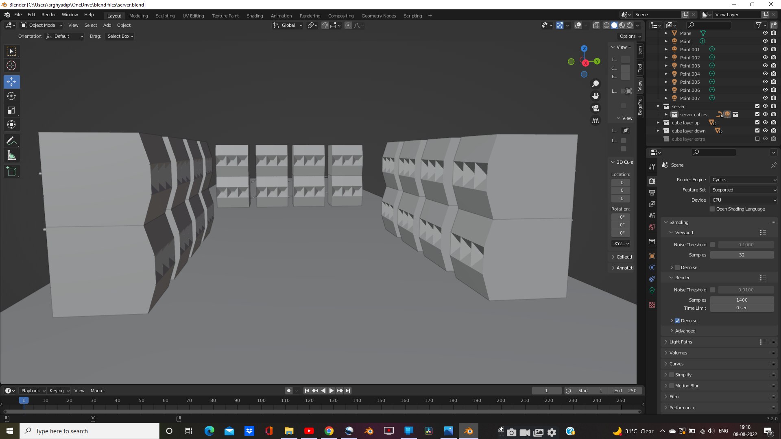
Task: Switch to the Shading workspace tab
Action: coord(255,16)
